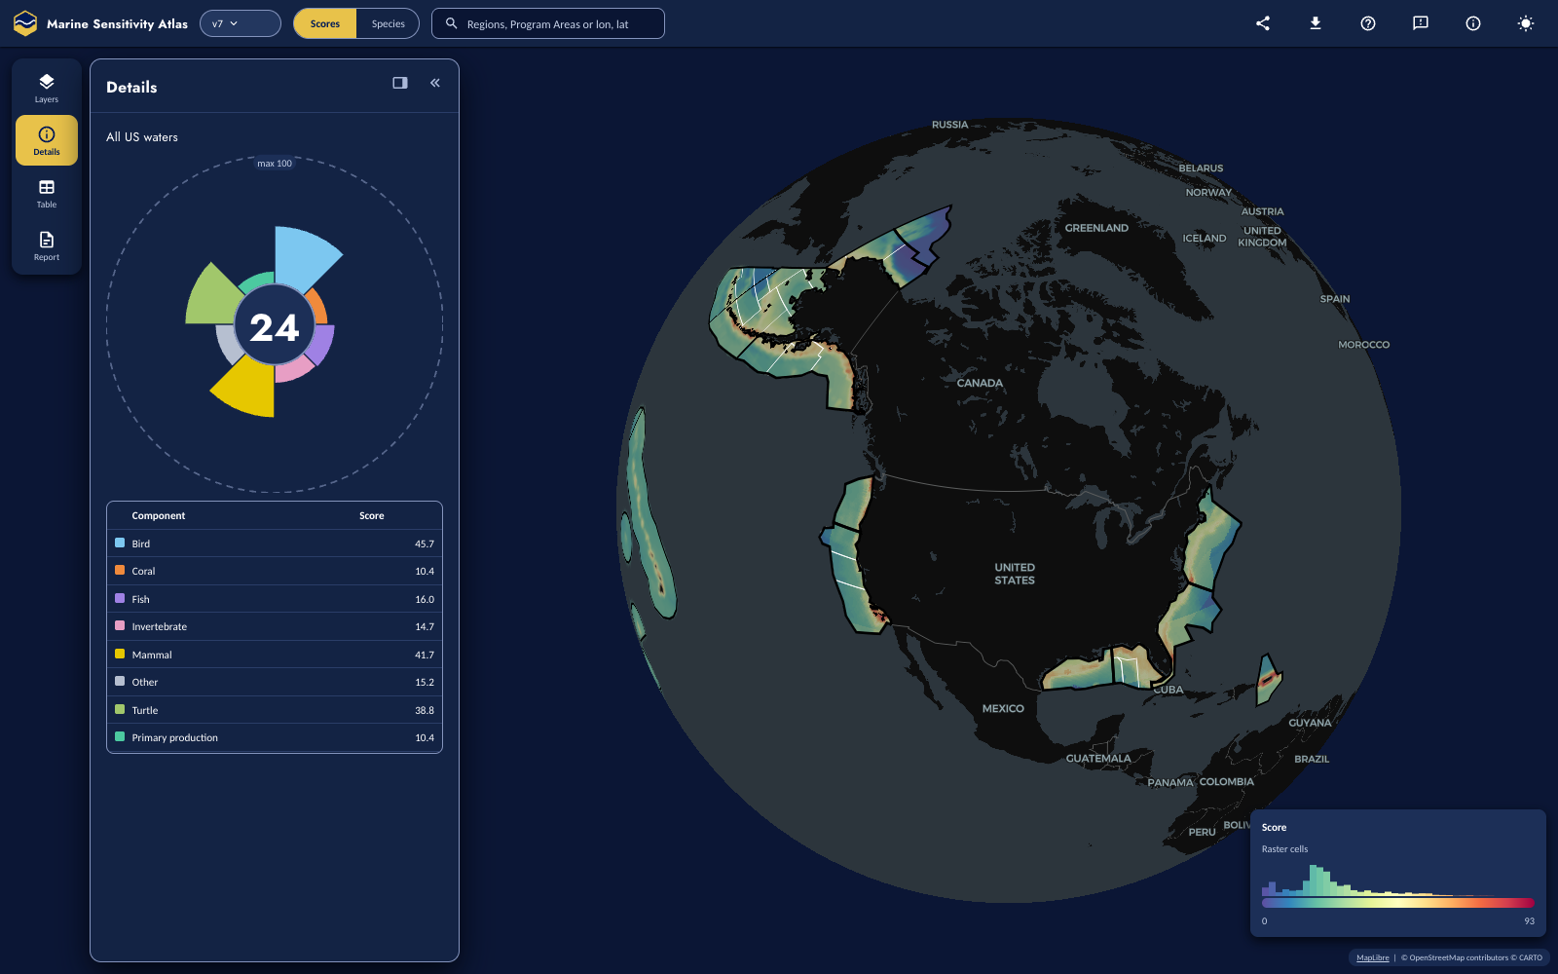The image size is (1558, 974).
Task: Open the MapLibre attribution link
Action: 1373,957
